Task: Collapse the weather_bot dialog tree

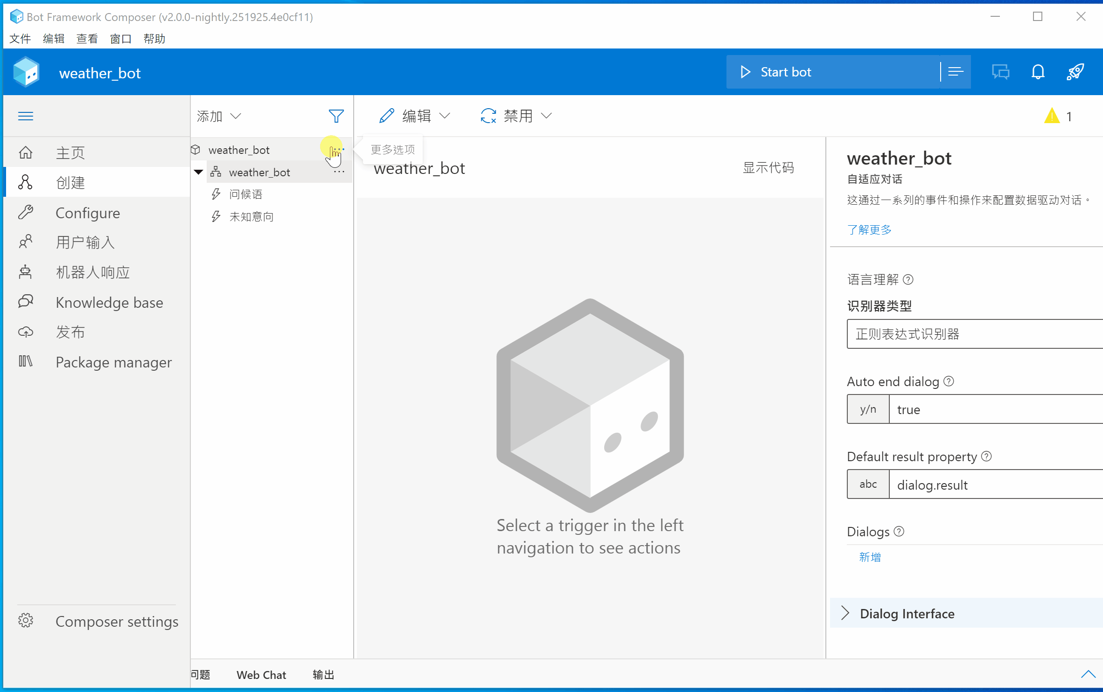Action: pyautogui.click(x=198, y=172)
